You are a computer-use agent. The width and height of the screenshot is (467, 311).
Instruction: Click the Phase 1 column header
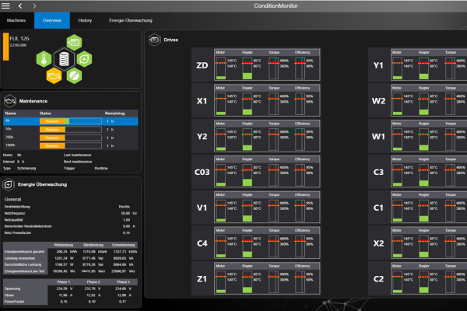64,281
